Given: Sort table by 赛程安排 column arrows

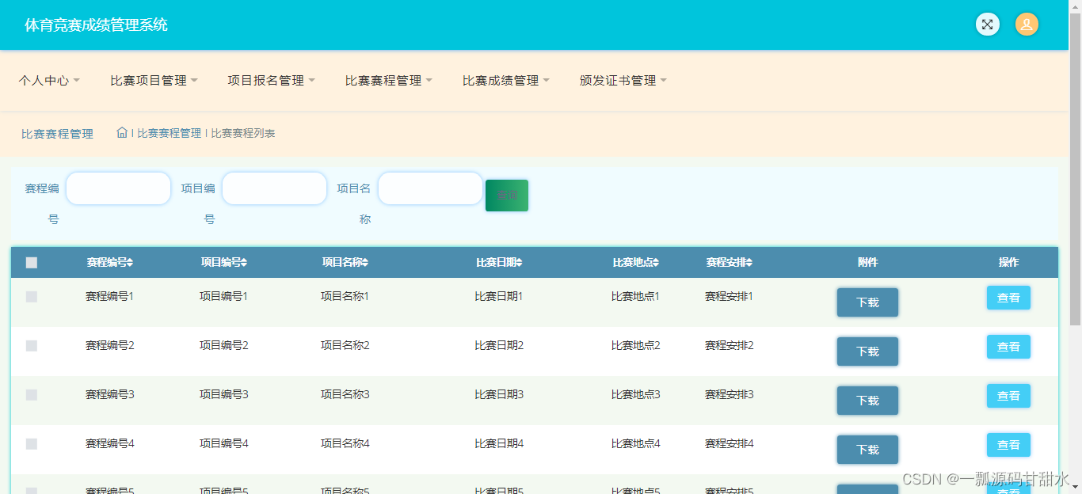Looking at the screenshot, I should 748,262.
